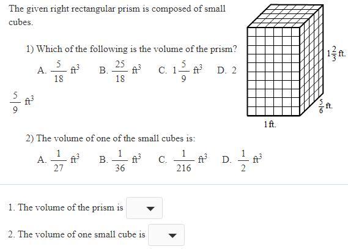
Task: Click option C, 1 5/9 ft³, in question 1
Action: pyautogui.click(x=180, y=71)
